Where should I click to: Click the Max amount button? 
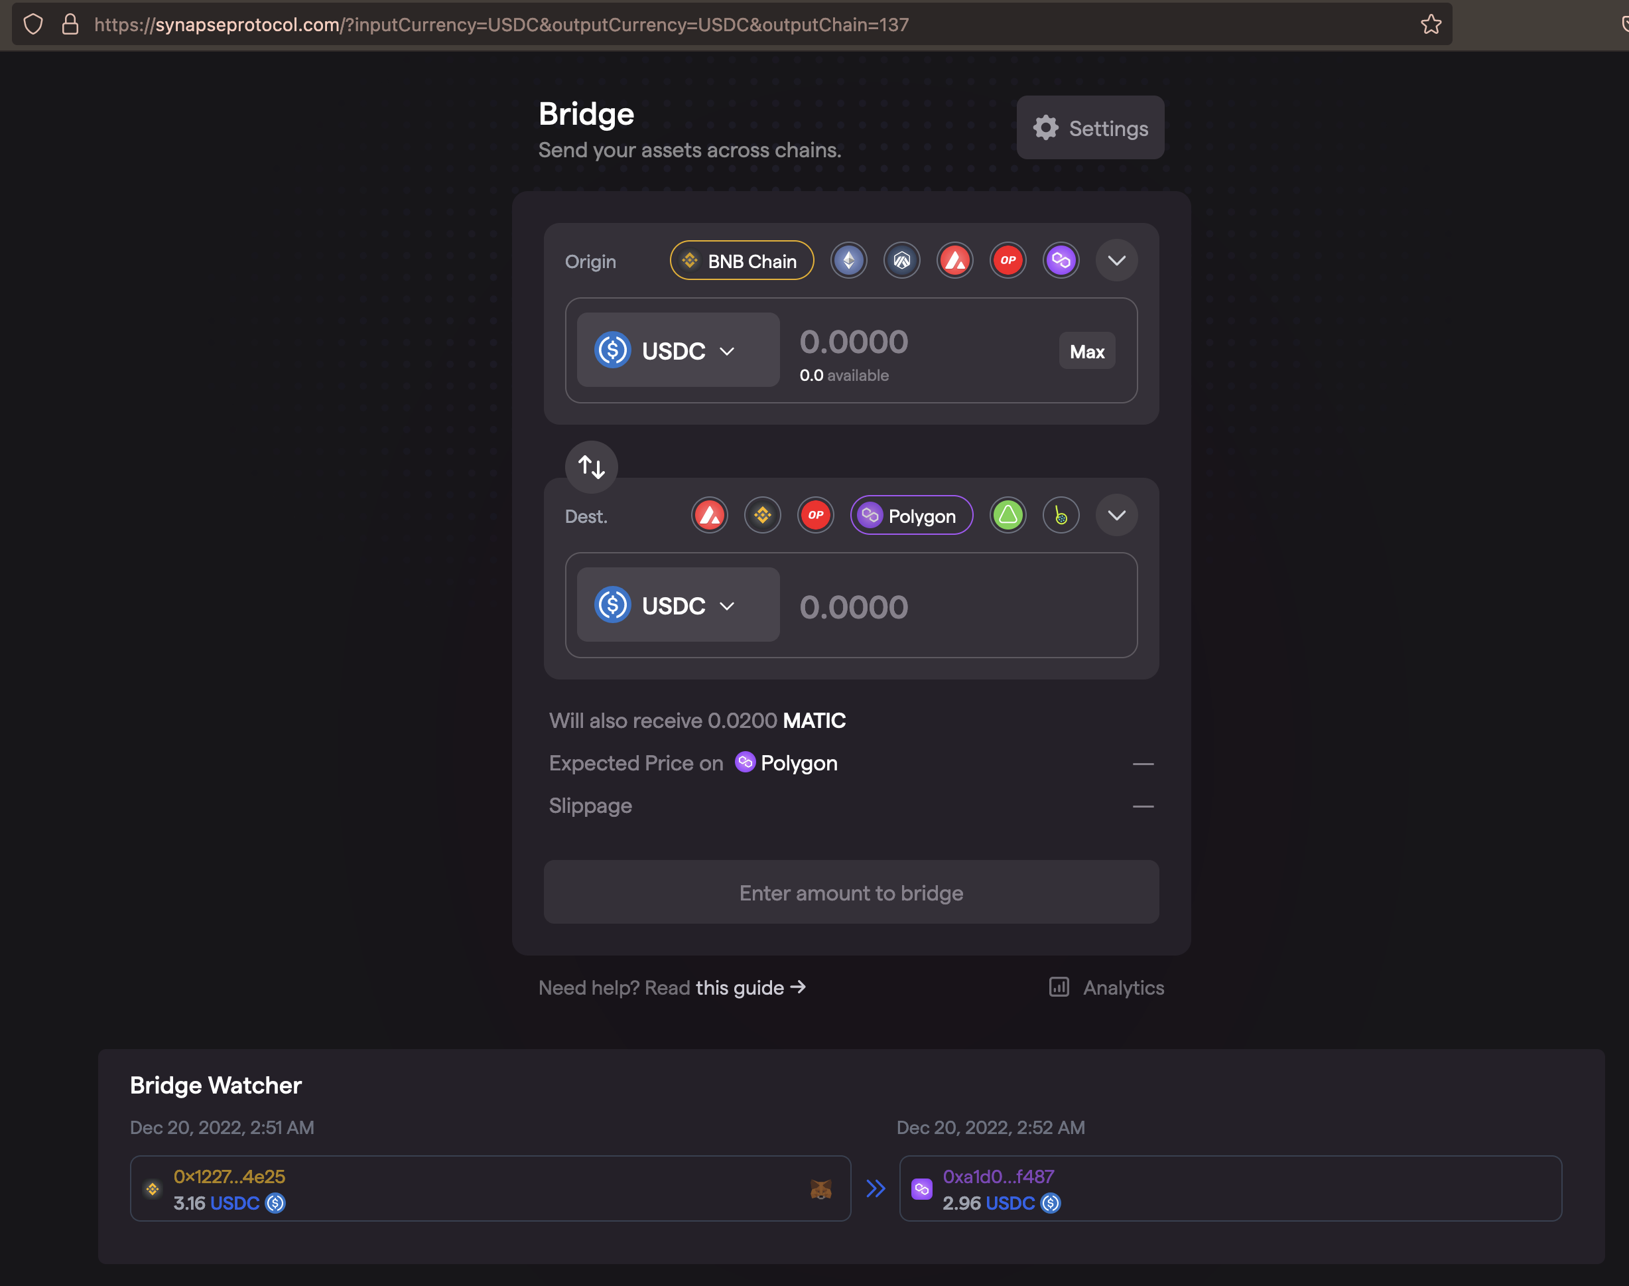(x=1087, y=351)
